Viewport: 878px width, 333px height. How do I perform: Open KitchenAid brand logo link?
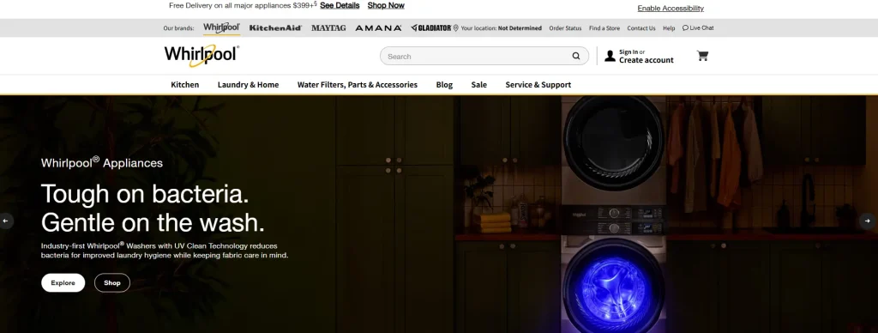point(275,28)
